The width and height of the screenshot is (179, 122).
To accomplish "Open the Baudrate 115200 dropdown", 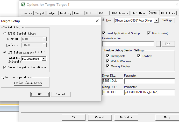I will coord(44,45).
